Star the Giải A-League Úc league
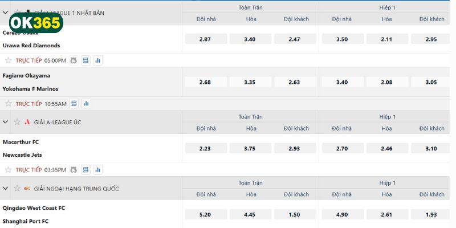 coord(17,122)
